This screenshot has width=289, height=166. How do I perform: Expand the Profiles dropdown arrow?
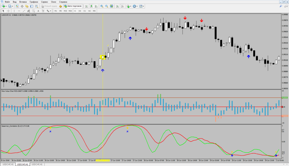click(x=12, y=6)
